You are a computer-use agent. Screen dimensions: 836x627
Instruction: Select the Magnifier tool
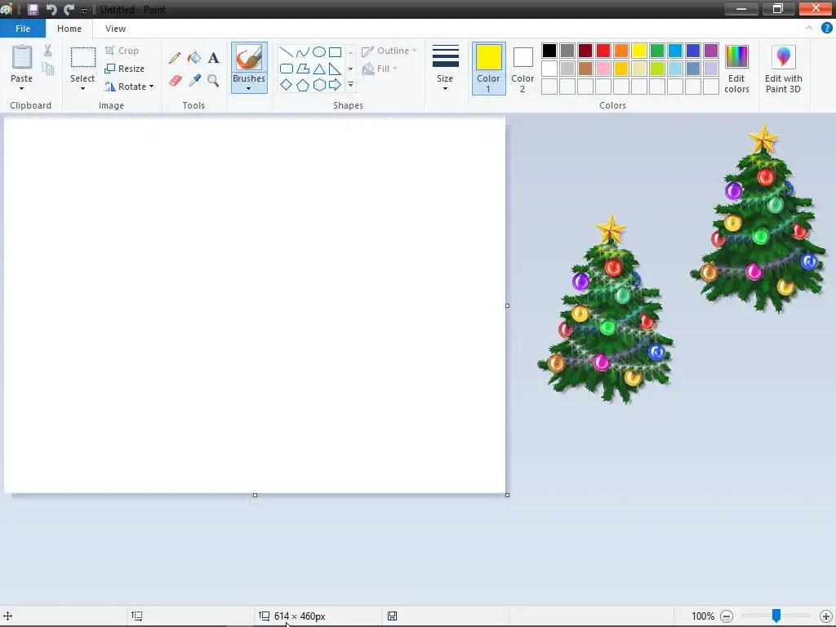[x=213, y=81]
